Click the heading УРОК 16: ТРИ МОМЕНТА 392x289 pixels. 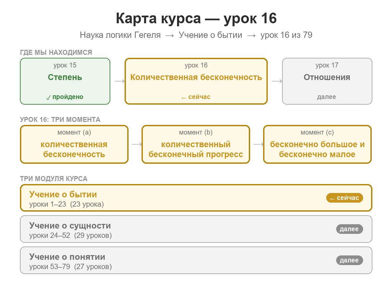[60, 120]
